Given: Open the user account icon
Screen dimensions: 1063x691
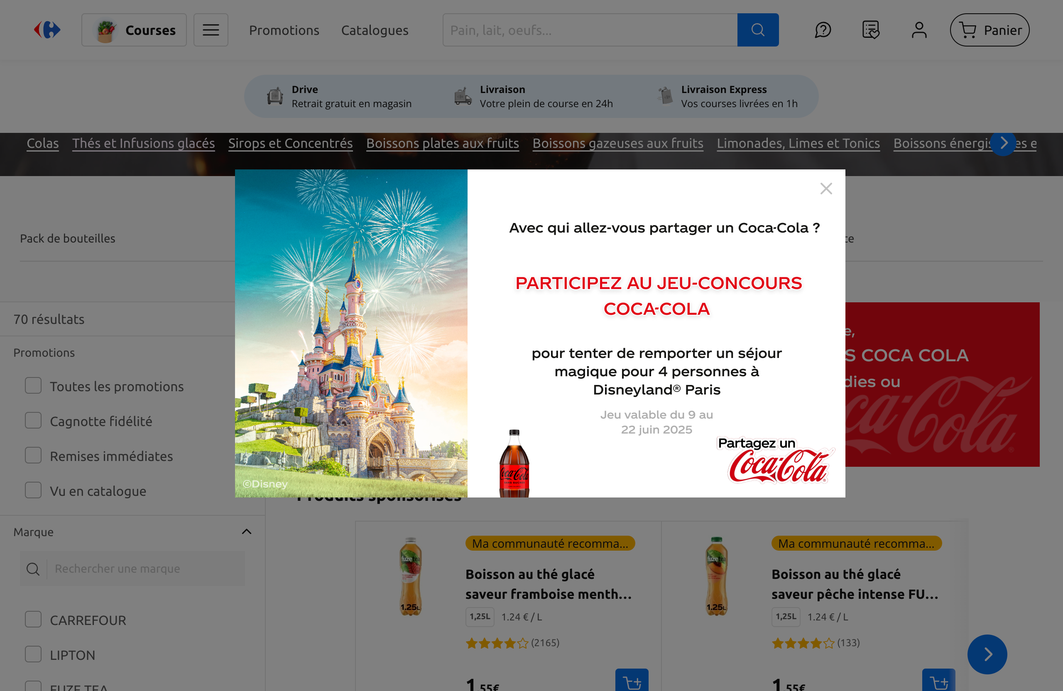Looking at the screenshot, I should (919, 30).
